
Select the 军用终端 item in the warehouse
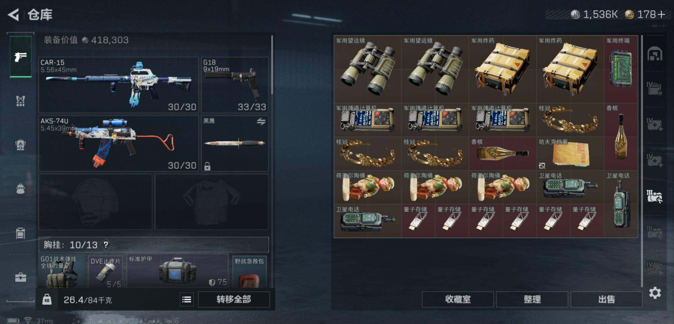tap(621, 69)
